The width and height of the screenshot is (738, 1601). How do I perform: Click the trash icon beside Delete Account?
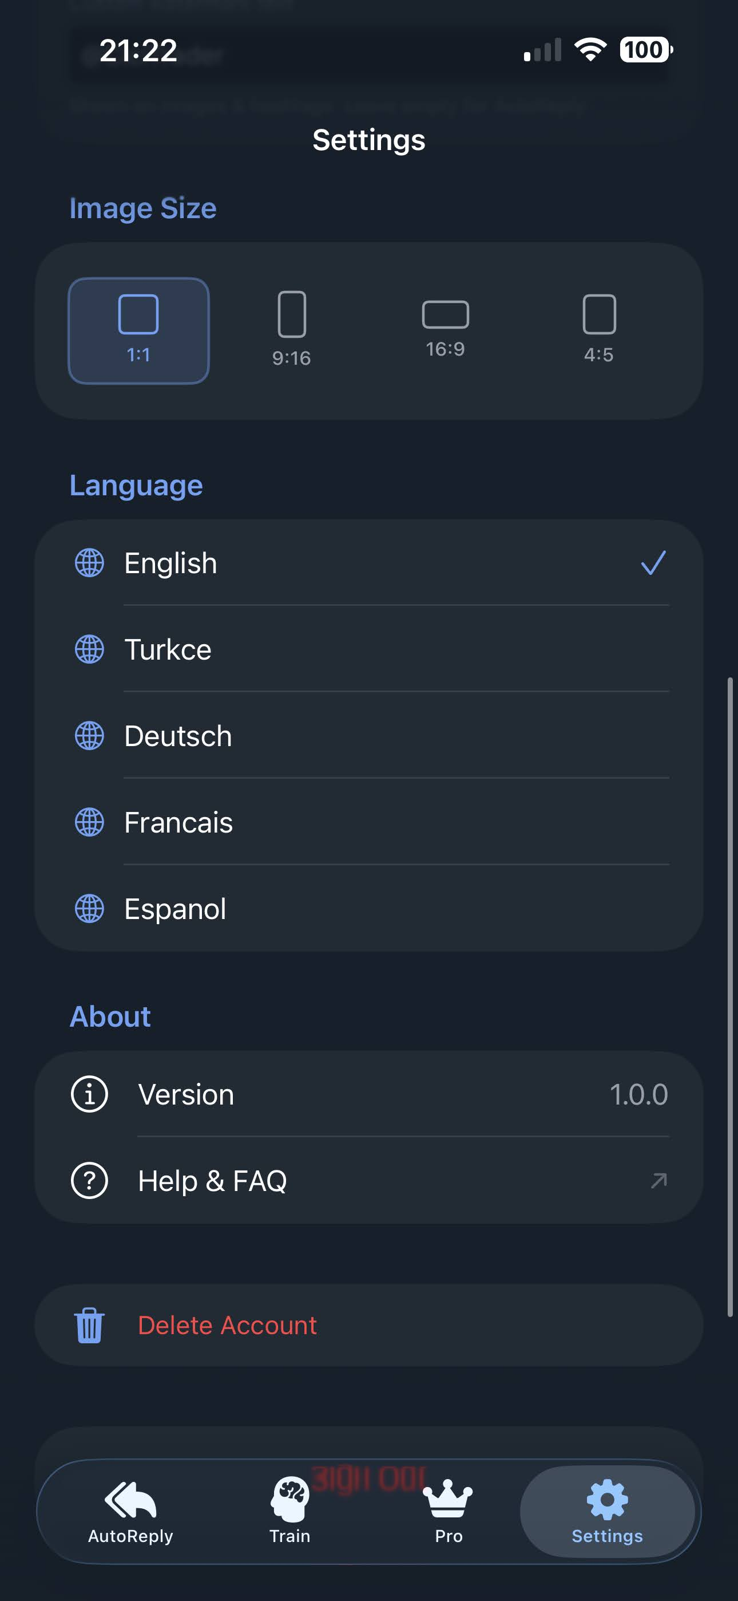(x=89, y=1324)
